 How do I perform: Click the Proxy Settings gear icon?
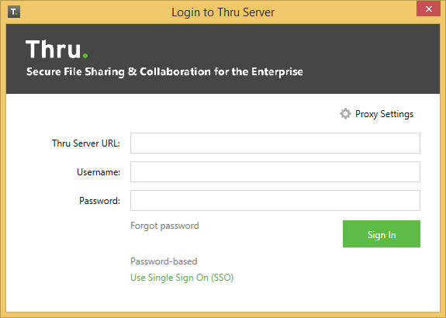pyautogui.click(x=345, y=114)
